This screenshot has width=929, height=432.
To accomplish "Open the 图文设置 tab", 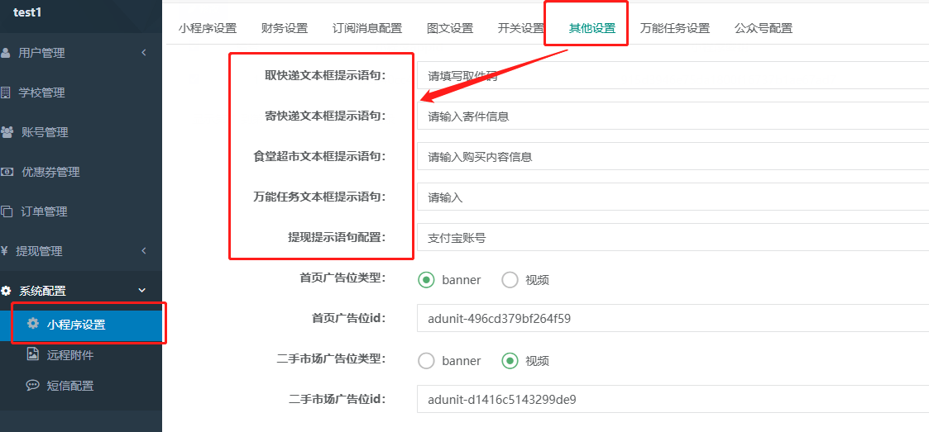I will (x=450, y=28).
